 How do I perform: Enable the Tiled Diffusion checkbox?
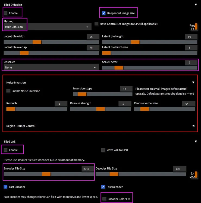(x=6, y=13)
